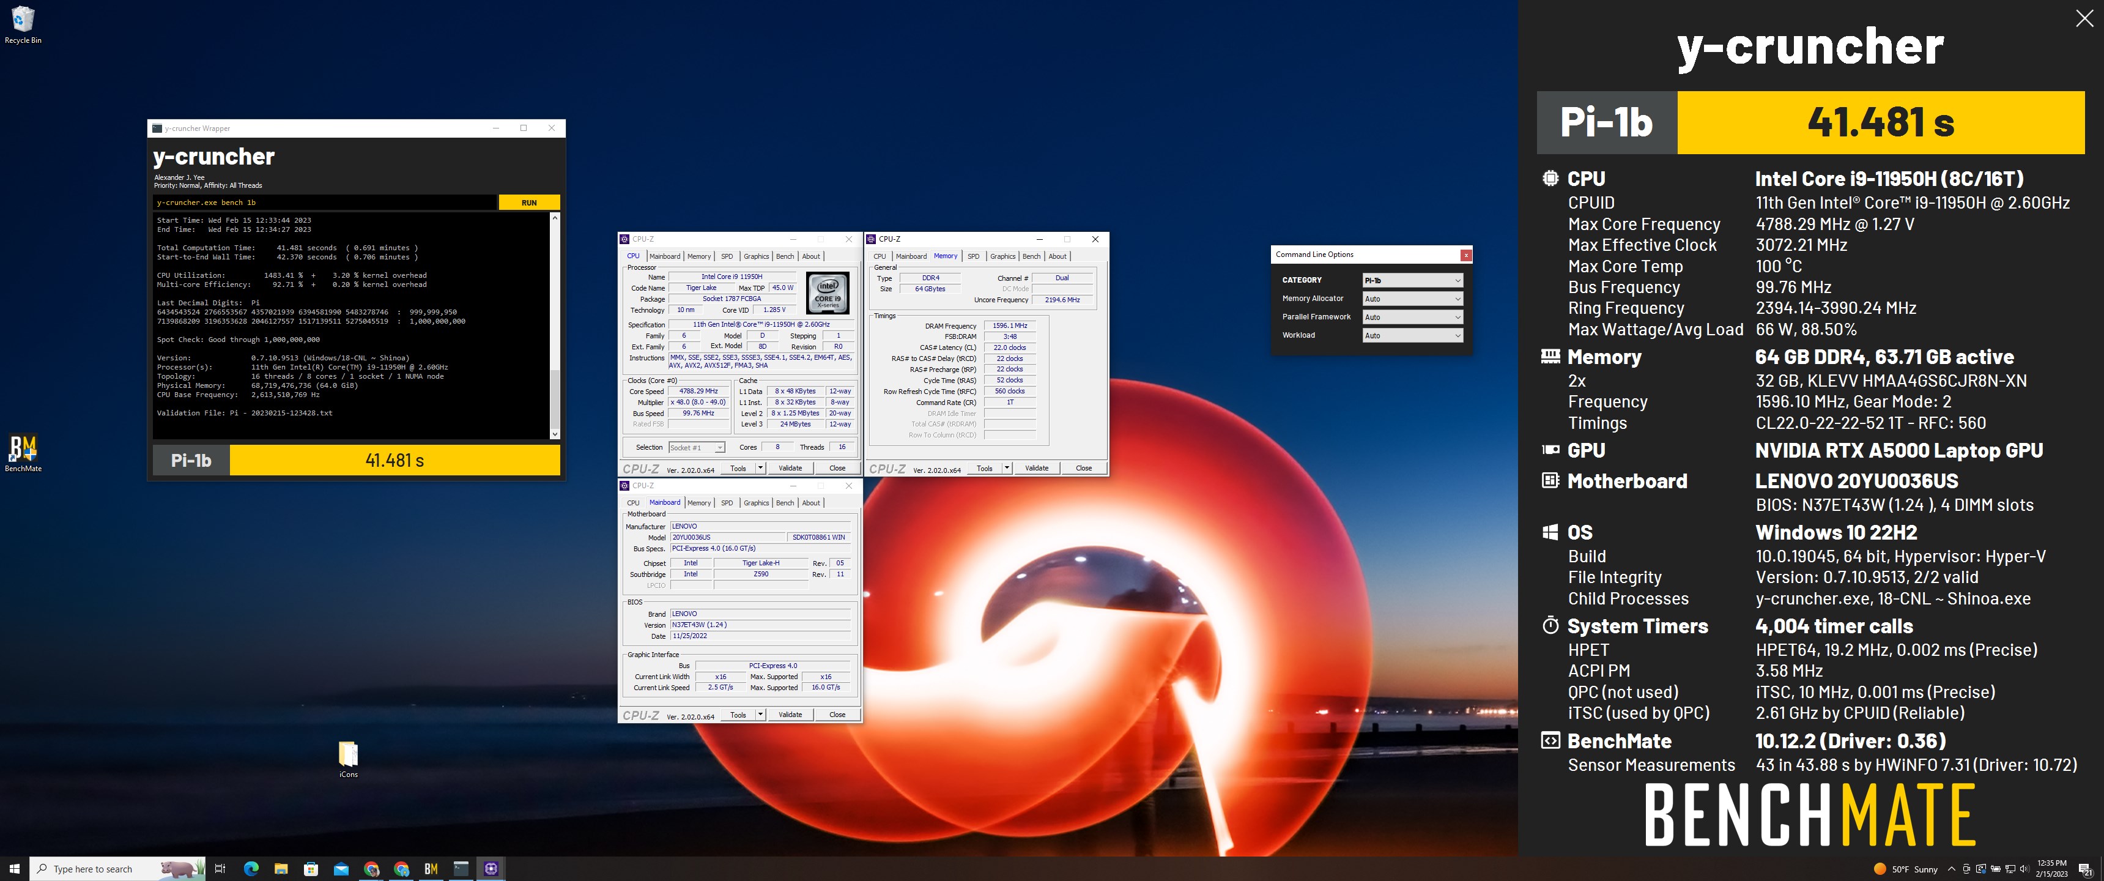This screenshot has height=881, width=2104.
Task: Open the BenchMate desktop shortcut
Action: [x=23, y=453]
